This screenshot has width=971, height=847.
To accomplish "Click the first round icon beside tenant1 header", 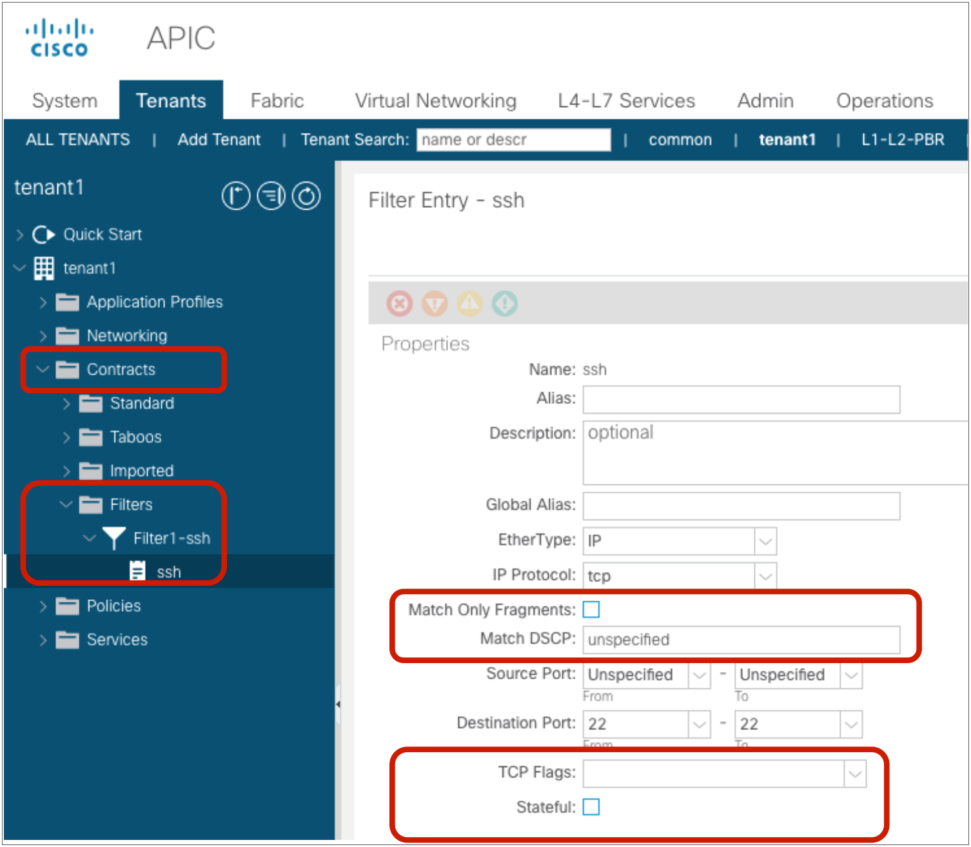I will click(x=236, y=196).
